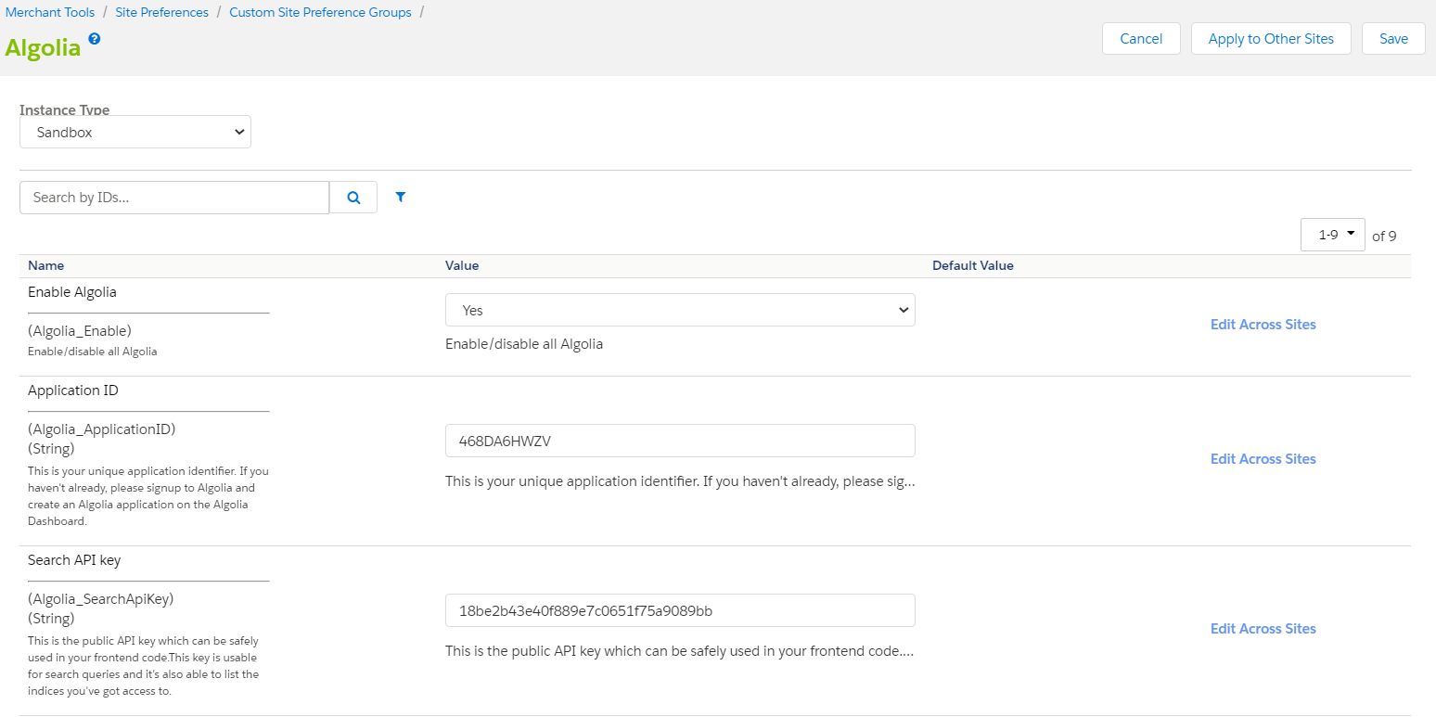Click the 'of 9' pagination text
Image resolution: width=1436 pixels, height=717 pixels.
1384,236
